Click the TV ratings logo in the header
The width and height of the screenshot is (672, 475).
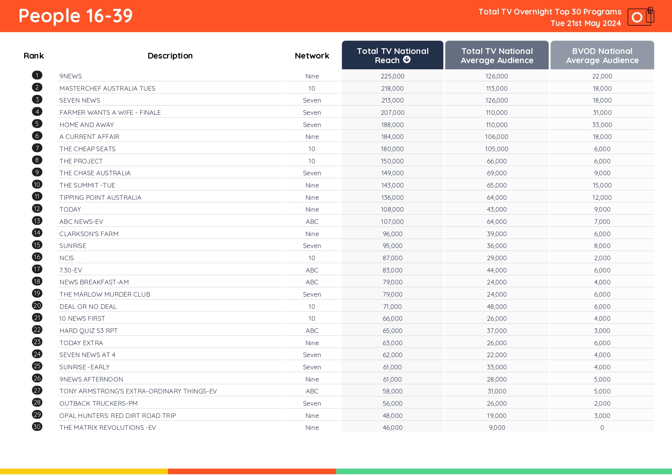coord(640,16)
